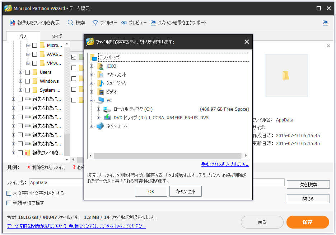Click the Show Lost Files toolbar icon
Image resolution: width=336 pixels, height=235 pixels.
tap(13, 23)
